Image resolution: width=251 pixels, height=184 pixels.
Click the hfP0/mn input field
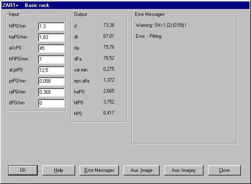(51, 26)
